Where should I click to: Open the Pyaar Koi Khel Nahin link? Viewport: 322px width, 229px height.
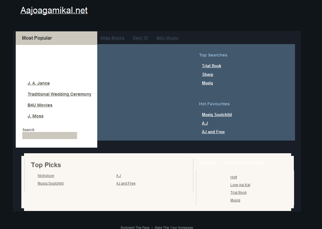pyautogui.click(x=245, y=163)
